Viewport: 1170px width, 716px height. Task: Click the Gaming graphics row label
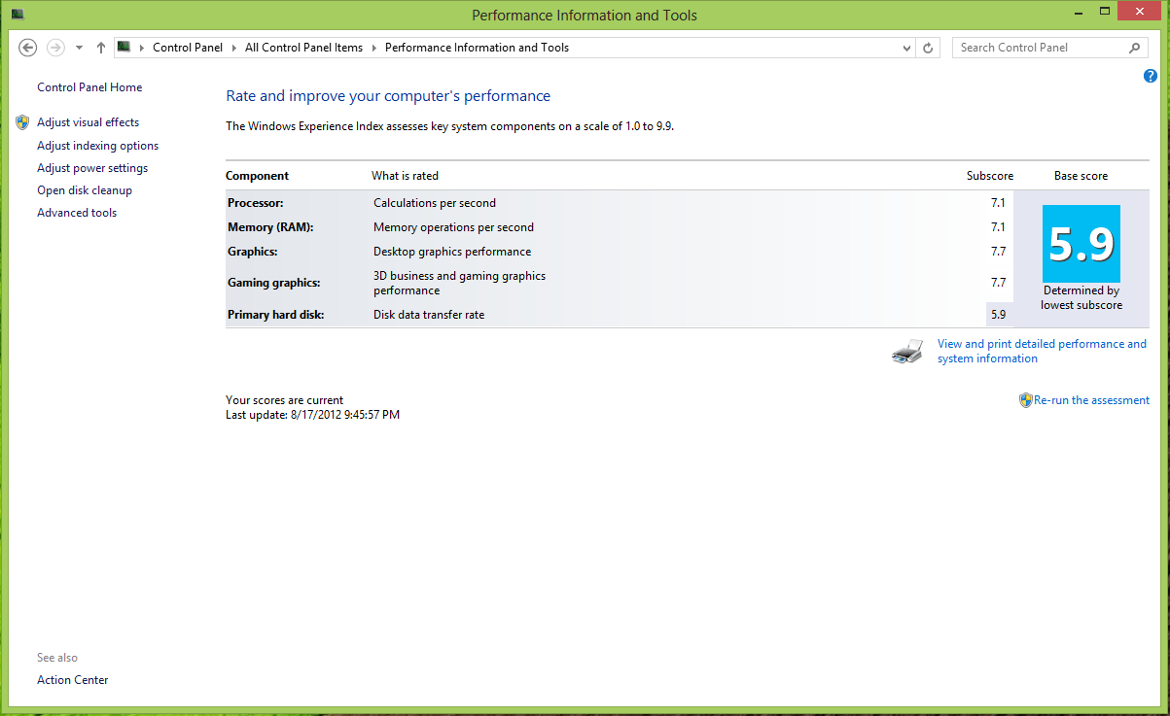click(274, 283)
